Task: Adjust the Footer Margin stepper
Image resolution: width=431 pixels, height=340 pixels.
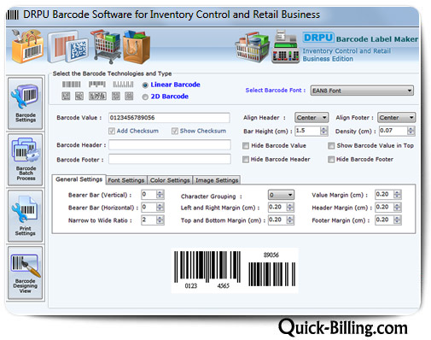Action: tap(398, 220)
